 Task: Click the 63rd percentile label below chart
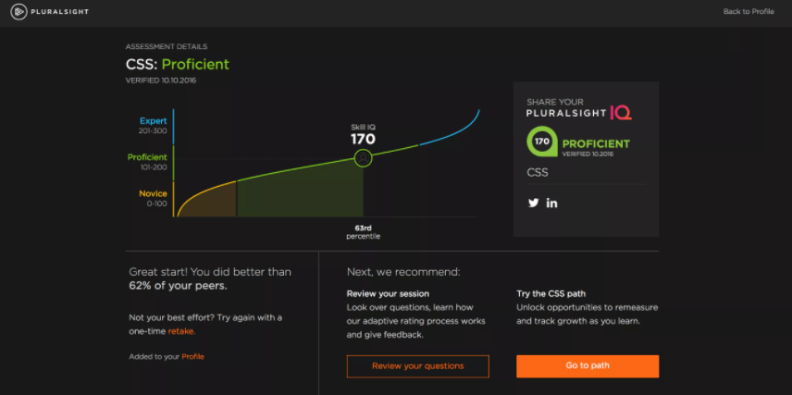(363, 231)
